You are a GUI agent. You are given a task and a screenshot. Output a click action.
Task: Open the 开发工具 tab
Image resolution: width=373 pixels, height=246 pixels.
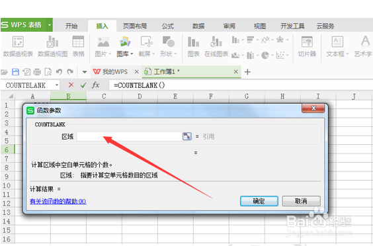coord(292,26)
